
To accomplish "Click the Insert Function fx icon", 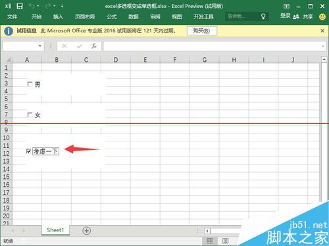I will click(94, 46).
